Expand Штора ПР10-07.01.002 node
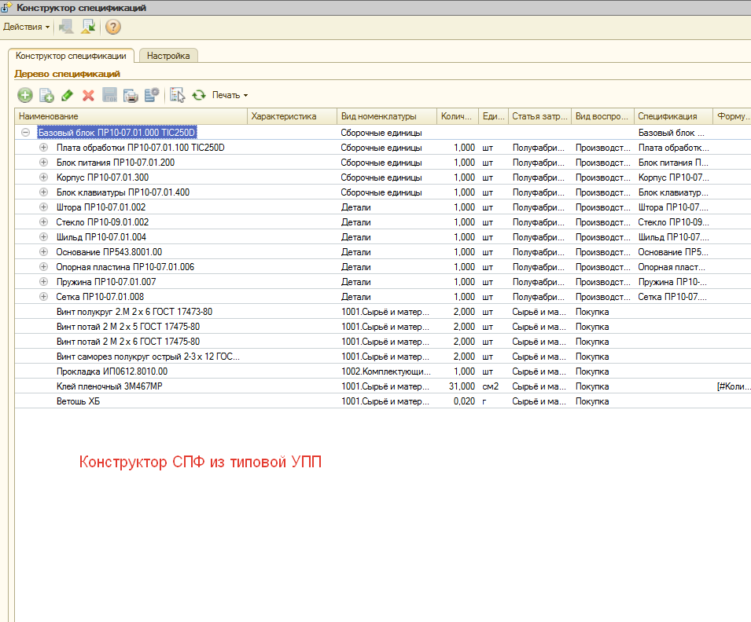Image resolution: width=751 pixels, height=622 pixels. tap(43, 207)
